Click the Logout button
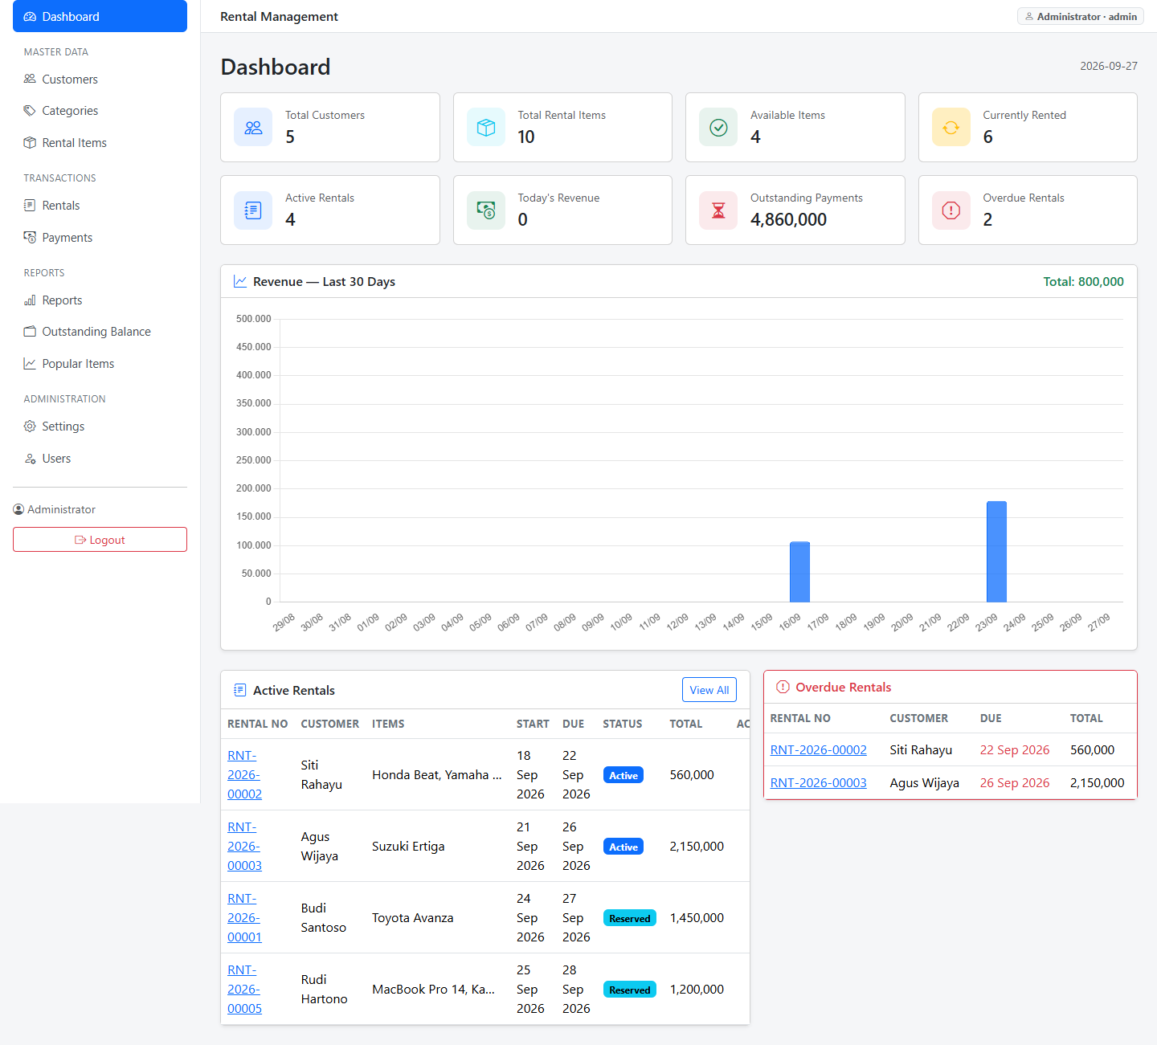 click(100, 540)
